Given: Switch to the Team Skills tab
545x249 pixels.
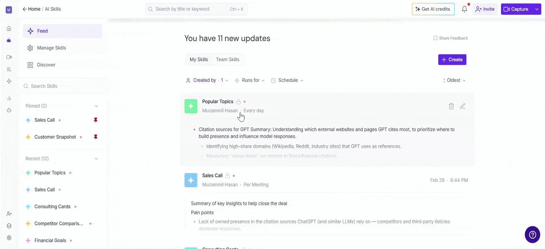Looking at the screenshot, I should click(228, 60).
